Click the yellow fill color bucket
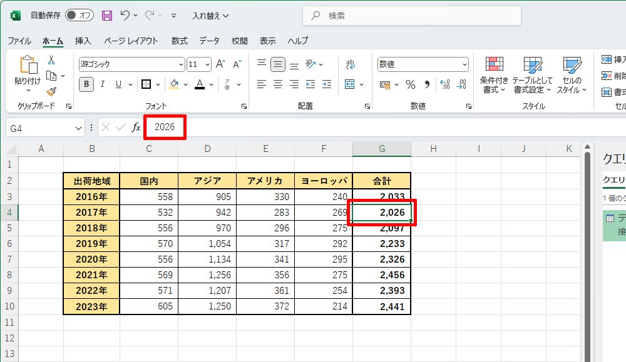 pos(175,84)
